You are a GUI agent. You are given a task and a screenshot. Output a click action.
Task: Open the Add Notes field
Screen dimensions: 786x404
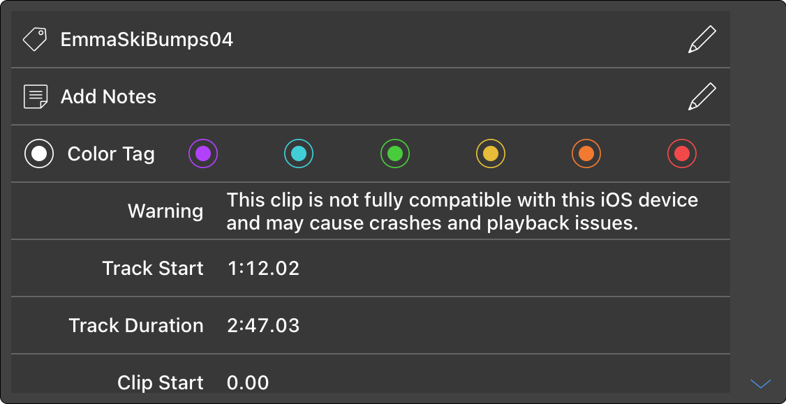click(x=108, y=97)
